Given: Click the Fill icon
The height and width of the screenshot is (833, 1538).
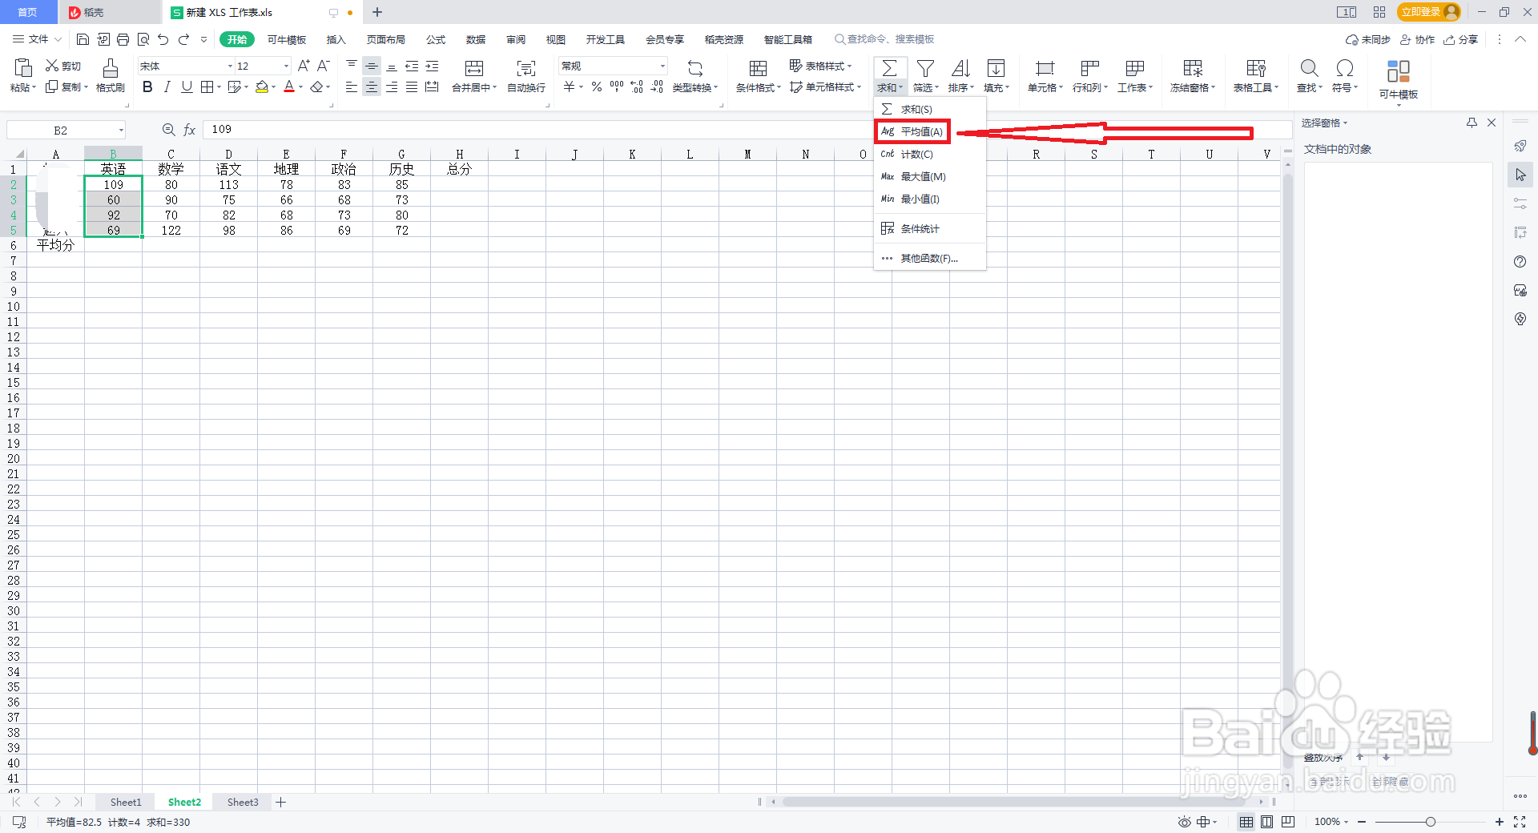Looking at the screenshot, I should pos(996,68).
